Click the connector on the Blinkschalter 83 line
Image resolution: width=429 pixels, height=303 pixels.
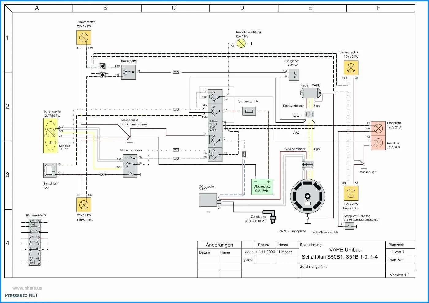(176, 72)
